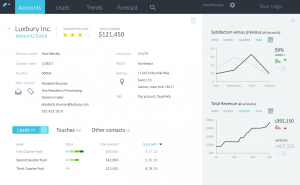
Task: Open the Second Quarter Push lead
Action: pyautogui.click(x=31, y=160)
